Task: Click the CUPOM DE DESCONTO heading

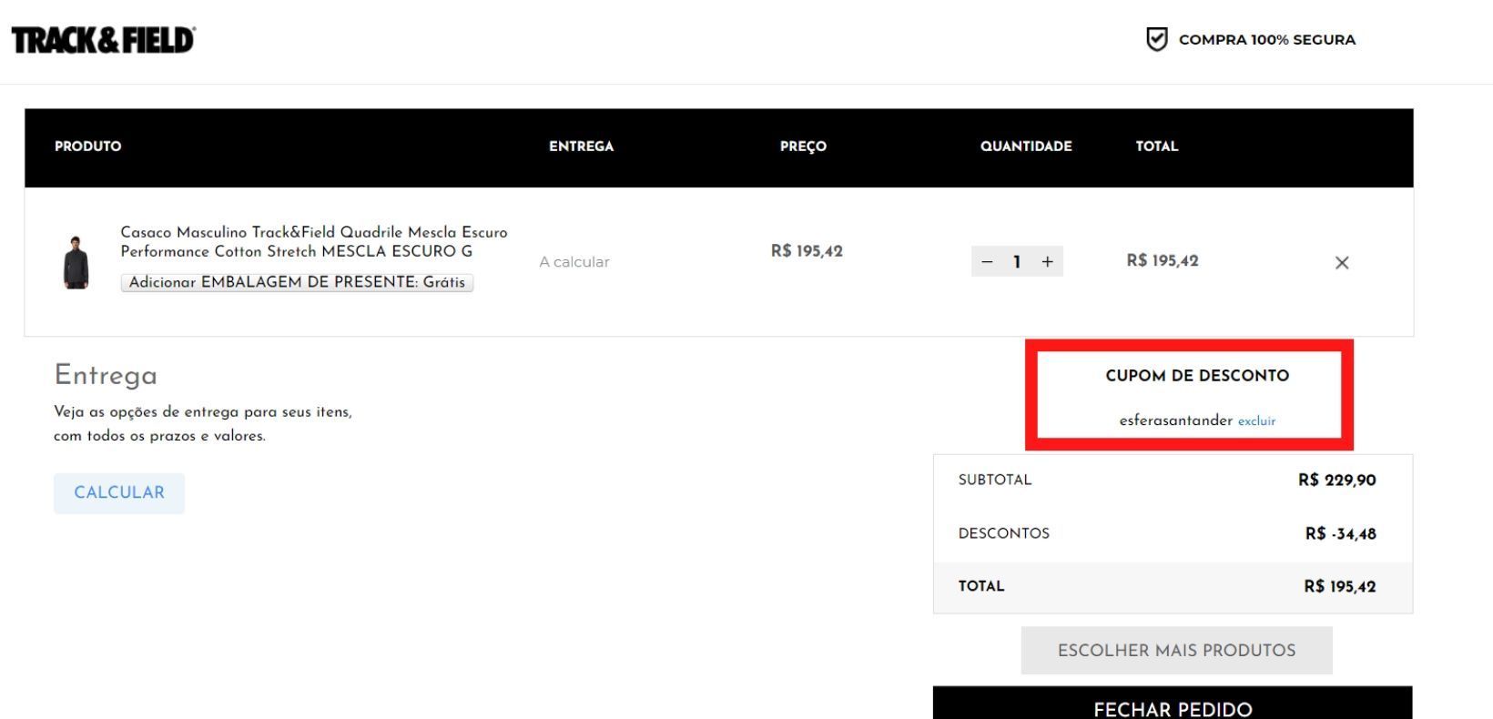Action: [x=1197, y=376]
